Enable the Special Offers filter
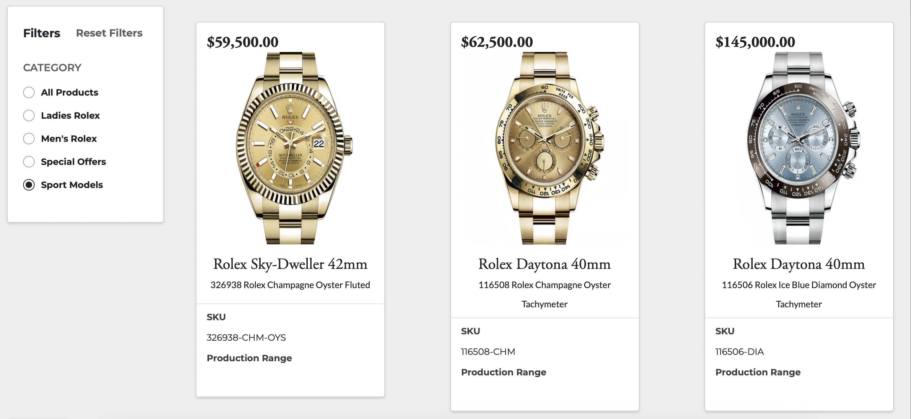The image size is (911, 419). coord(29,162)
